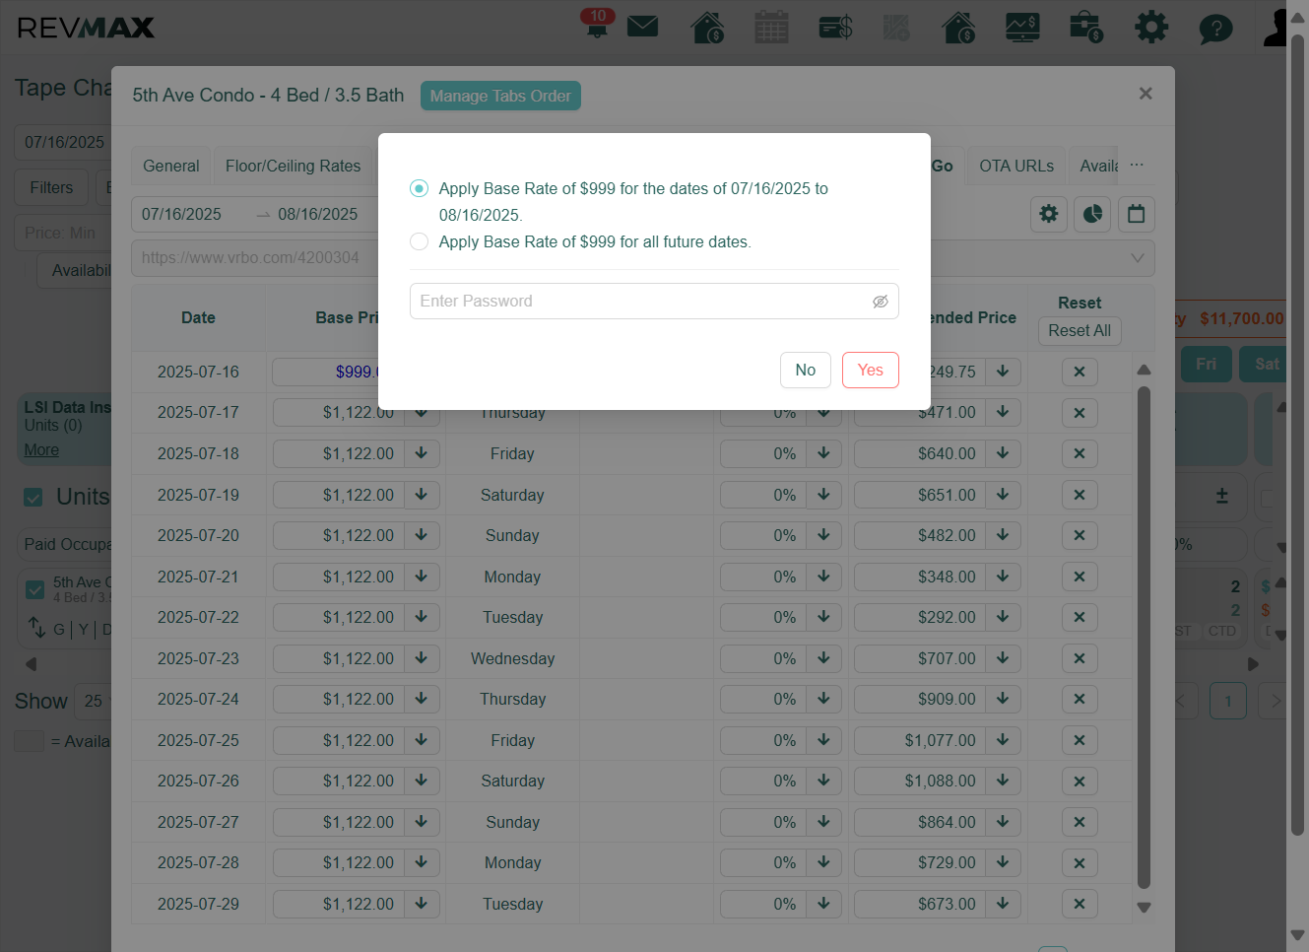Reset the 2025-07-22 row with X

(x=1080, y=617)
